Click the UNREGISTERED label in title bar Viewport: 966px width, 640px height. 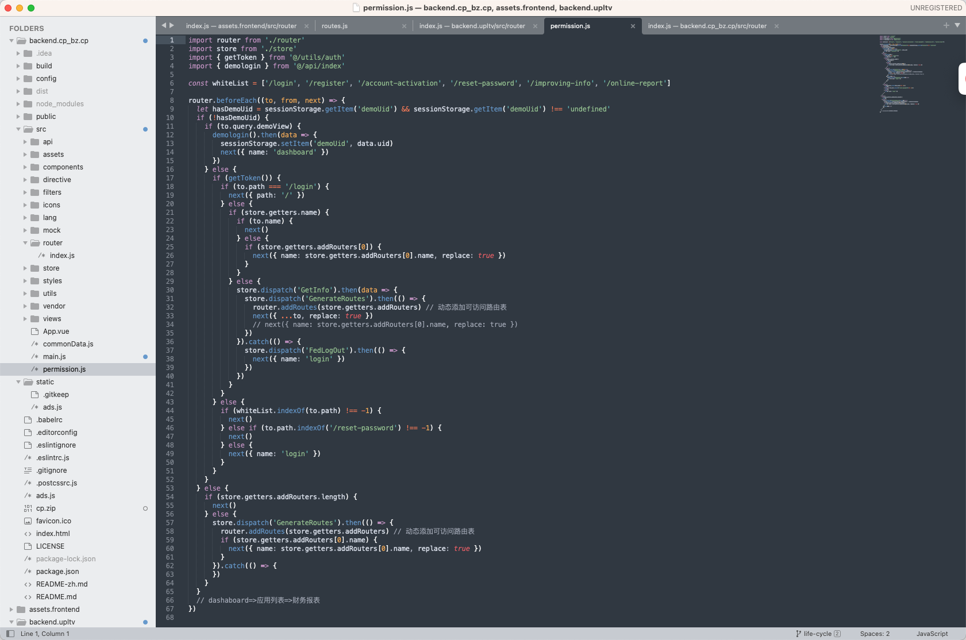tap(936, 8)
